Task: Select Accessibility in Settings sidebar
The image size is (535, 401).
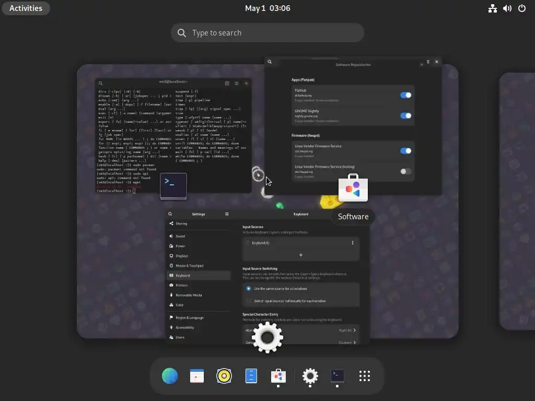Action: [x=199, y=327]
